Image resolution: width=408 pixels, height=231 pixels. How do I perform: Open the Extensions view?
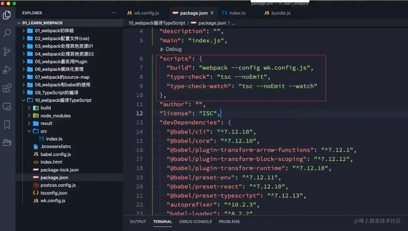coord(7,88)
